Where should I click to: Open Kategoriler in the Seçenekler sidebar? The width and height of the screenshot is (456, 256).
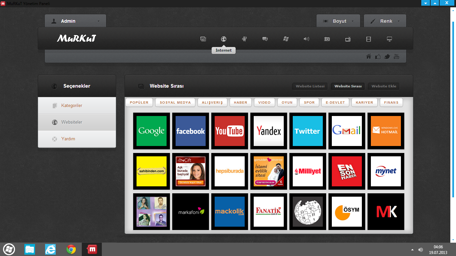[77, 106]
